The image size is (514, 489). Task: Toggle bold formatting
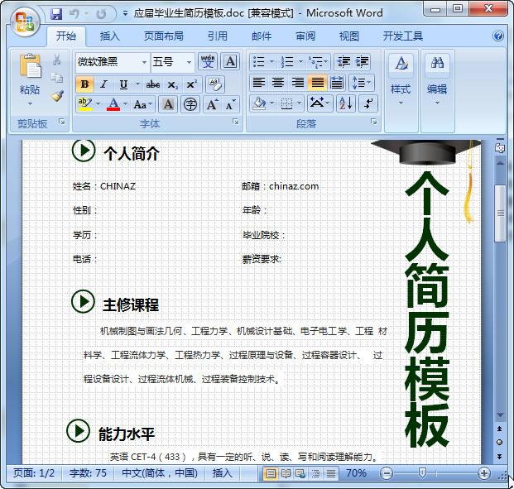pos(85,84)
